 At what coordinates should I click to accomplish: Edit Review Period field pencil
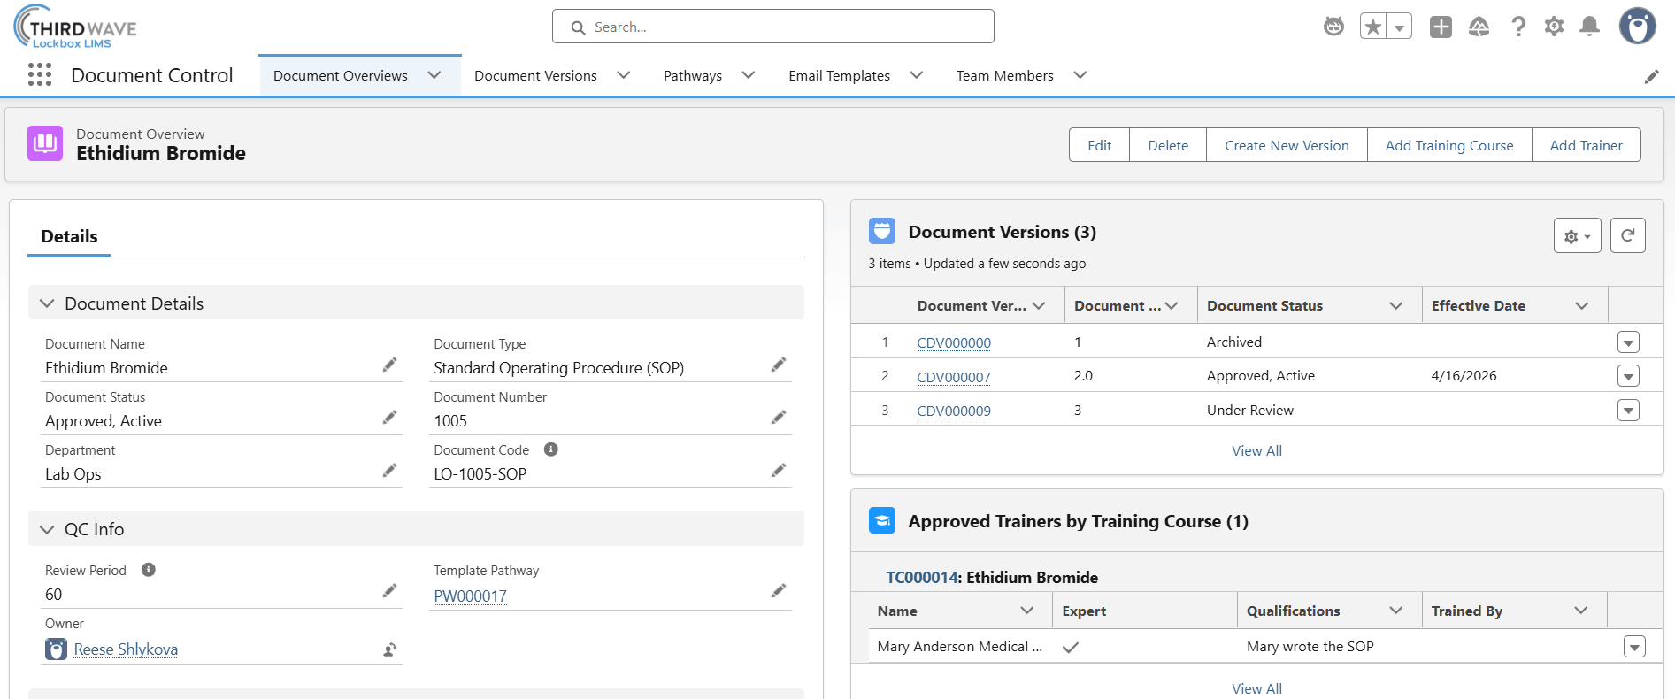pos(389,591)
